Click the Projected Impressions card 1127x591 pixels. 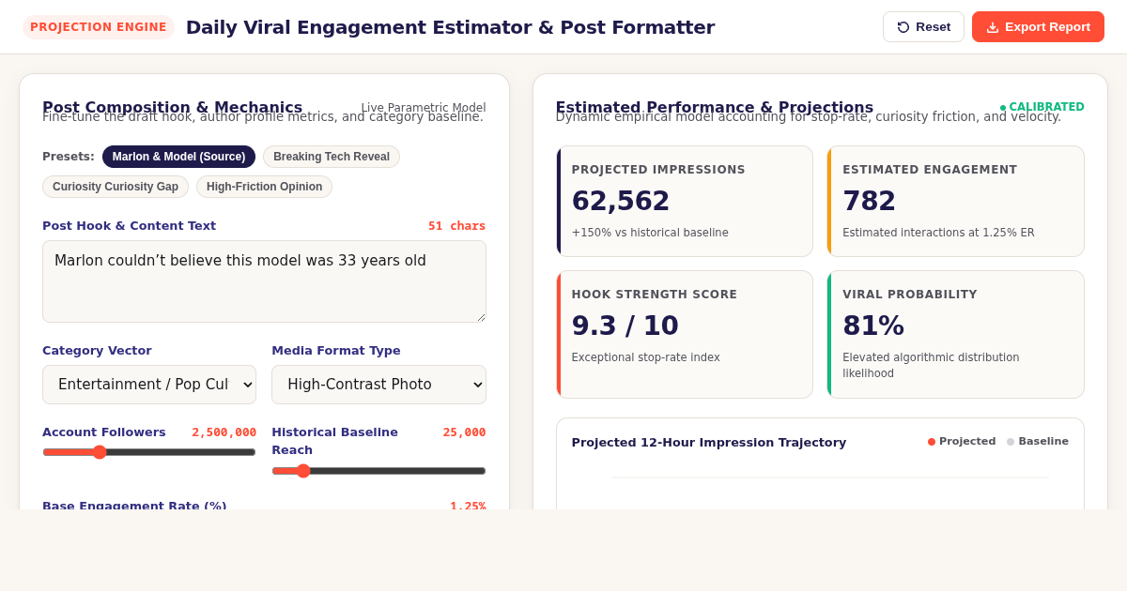(x=685, y=201)
